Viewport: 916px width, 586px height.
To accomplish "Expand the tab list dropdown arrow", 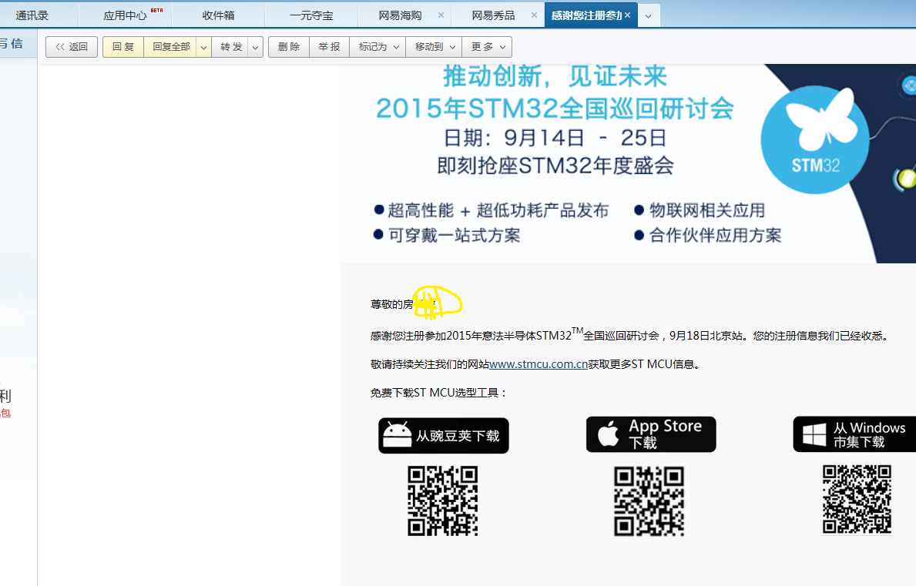I will [x=649, y=16].
